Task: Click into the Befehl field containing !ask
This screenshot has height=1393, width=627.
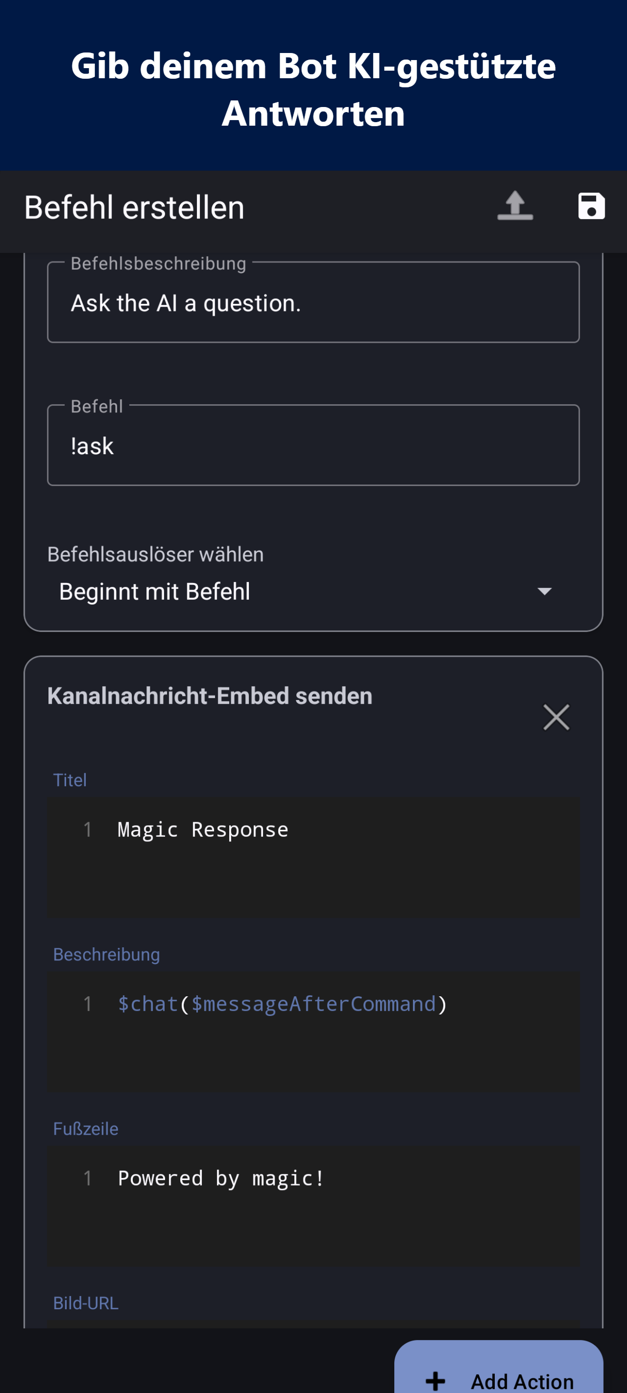Action: [x=312, y=446]
